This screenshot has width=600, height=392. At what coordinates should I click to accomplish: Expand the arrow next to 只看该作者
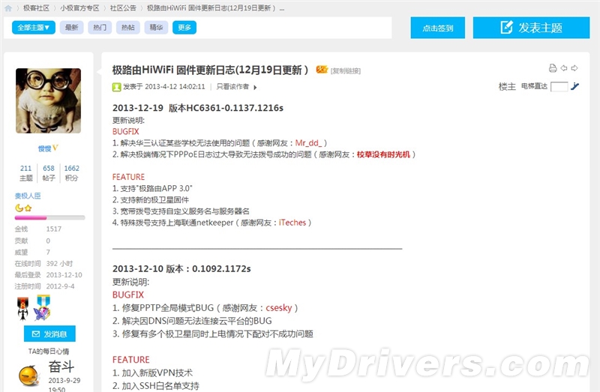[x=255, y=87]
